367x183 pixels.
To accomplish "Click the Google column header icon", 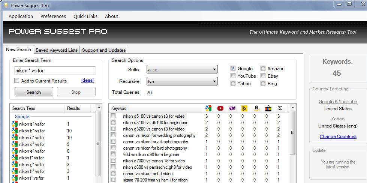I will coord(208,108).
